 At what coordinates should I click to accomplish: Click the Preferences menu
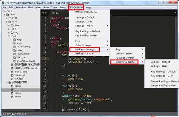pos(76,7)
